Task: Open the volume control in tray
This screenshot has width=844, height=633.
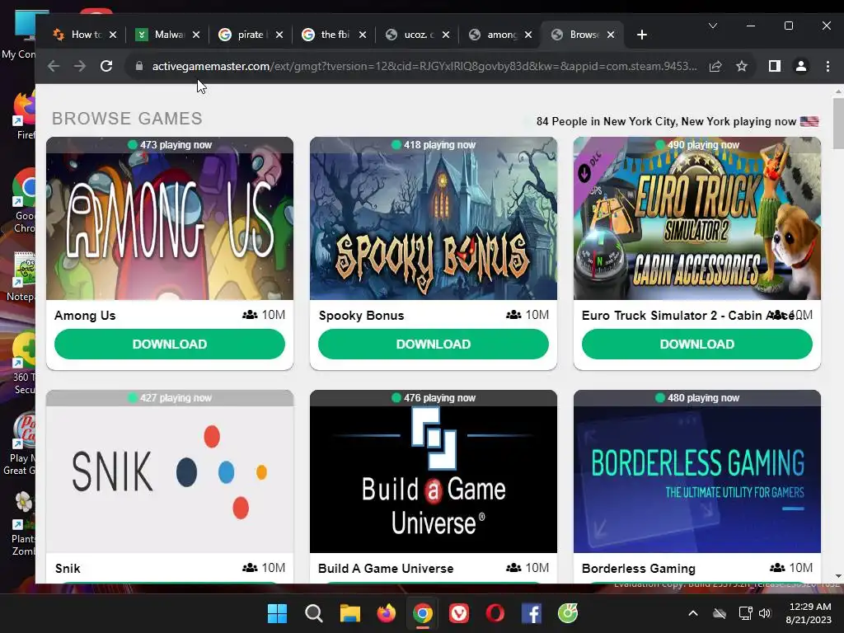Action: point(765,613)
